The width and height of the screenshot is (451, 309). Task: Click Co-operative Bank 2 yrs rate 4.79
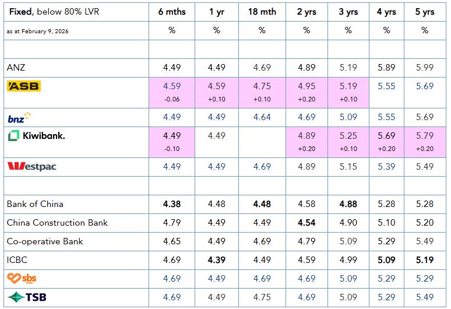point(306,241)
